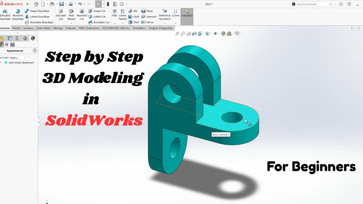The height and width of the screenshot is (204, 363).
Task: Select the Fillet tool
Action: [114, 13]
